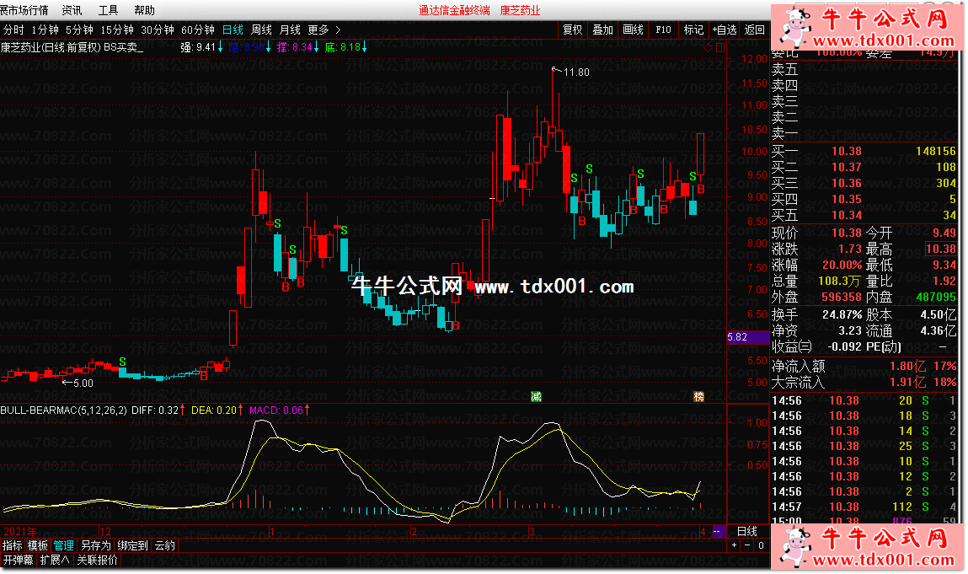
Task: Open the 模板 template tab
Action: [x=38, y=545]
